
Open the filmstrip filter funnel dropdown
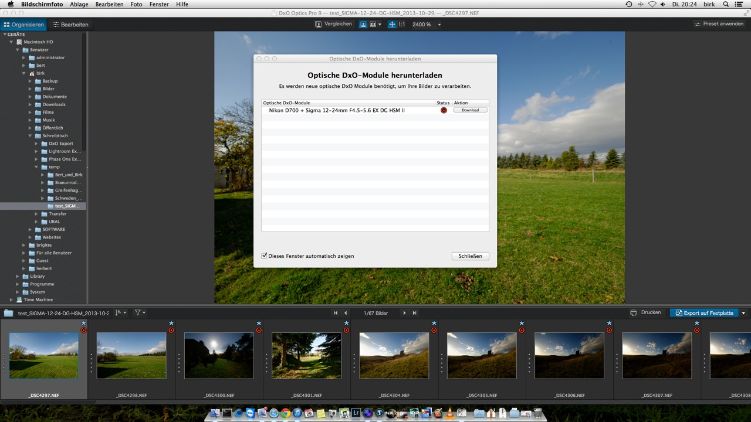140,313
